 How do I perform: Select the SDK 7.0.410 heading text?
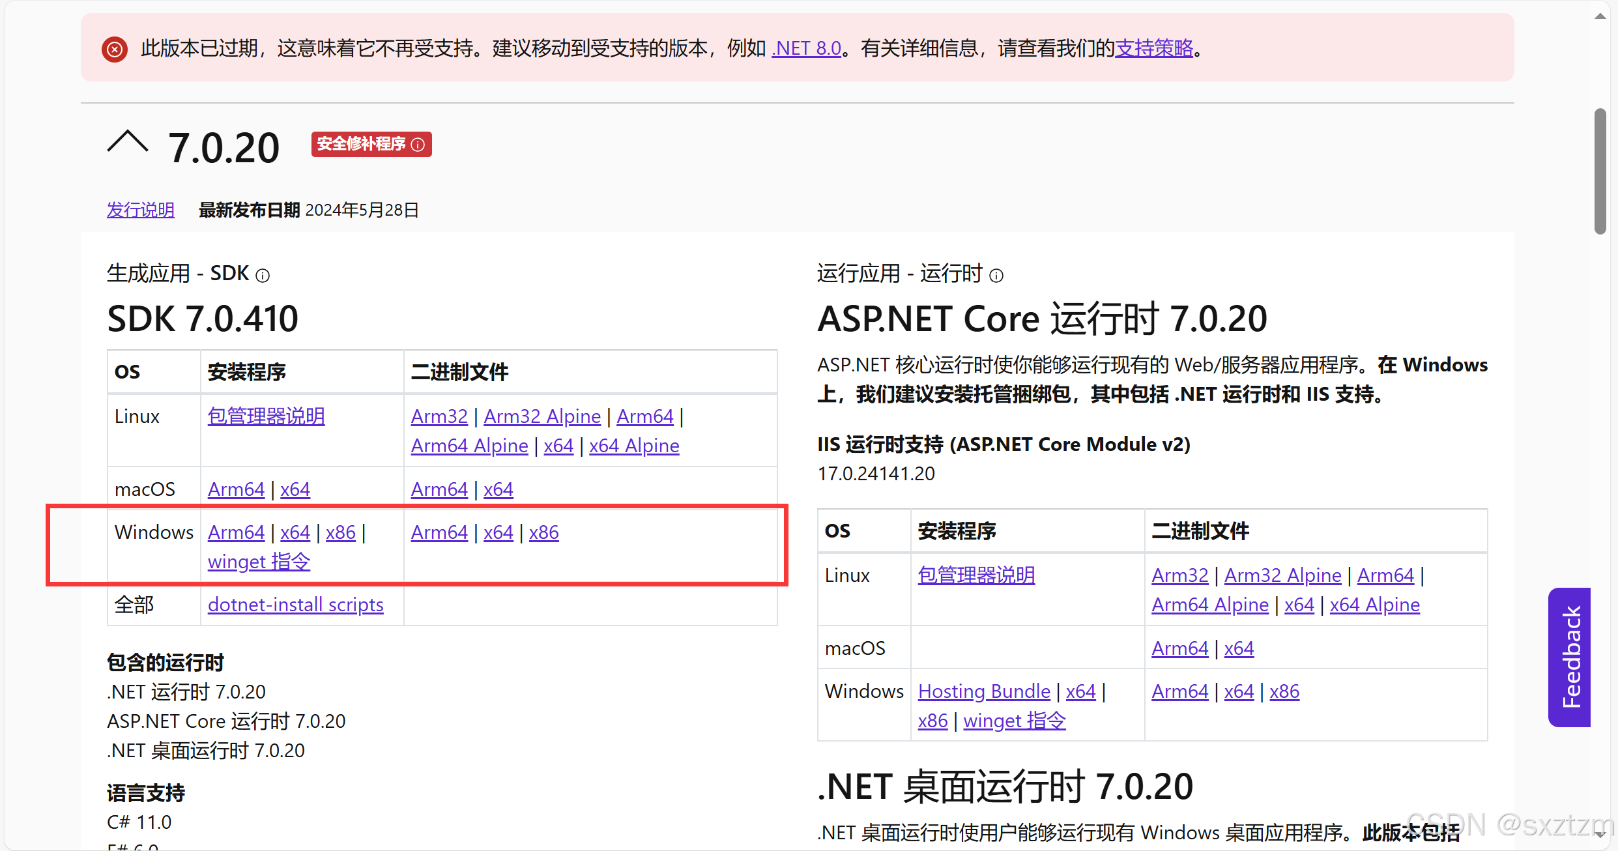[203, 319]
